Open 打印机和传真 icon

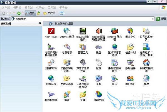146,34
